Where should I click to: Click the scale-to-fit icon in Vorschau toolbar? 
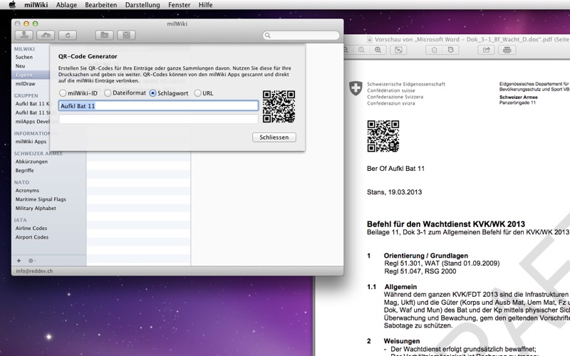(398, 50)
